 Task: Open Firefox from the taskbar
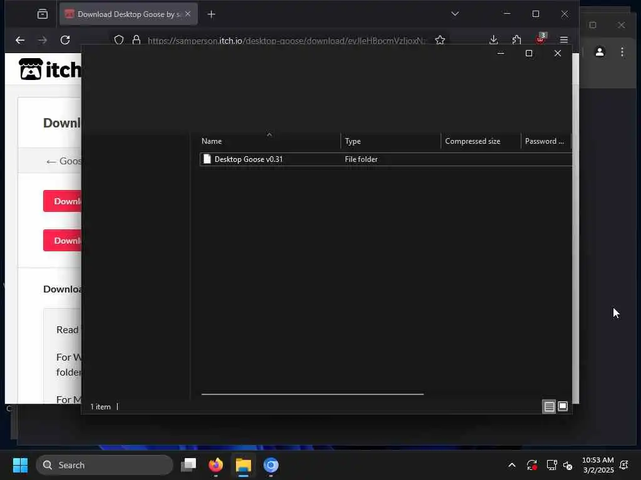point(216,464)
